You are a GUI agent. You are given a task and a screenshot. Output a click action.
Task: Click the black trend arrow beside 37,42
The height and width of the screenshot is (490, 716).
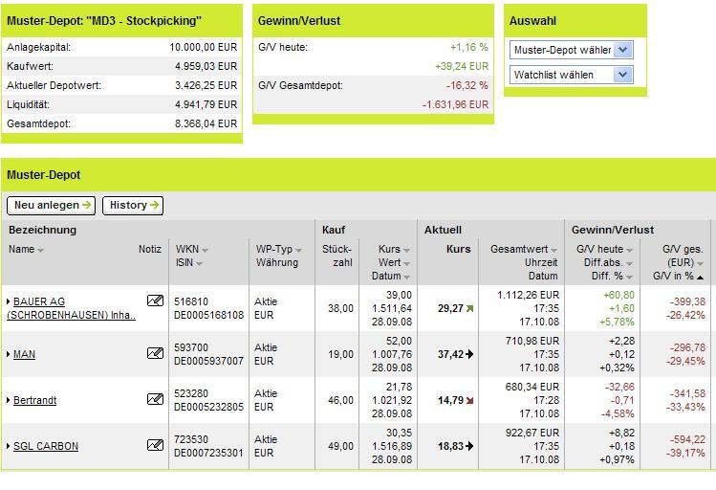pos(469,354)
